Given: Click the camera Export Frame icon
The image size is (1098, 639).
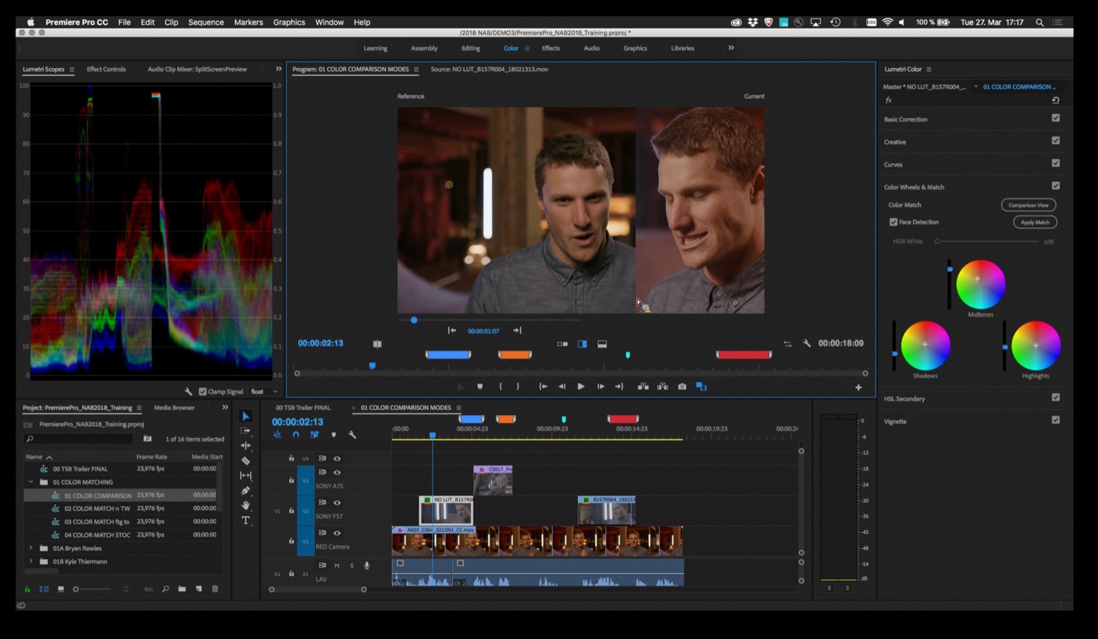Looking at the screenshot, I should coord(682,386).
